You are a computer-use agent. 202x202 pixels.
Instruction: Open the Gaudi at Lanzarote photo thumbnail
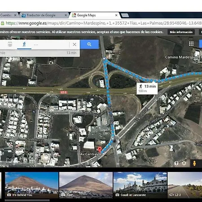pos(140,185)
